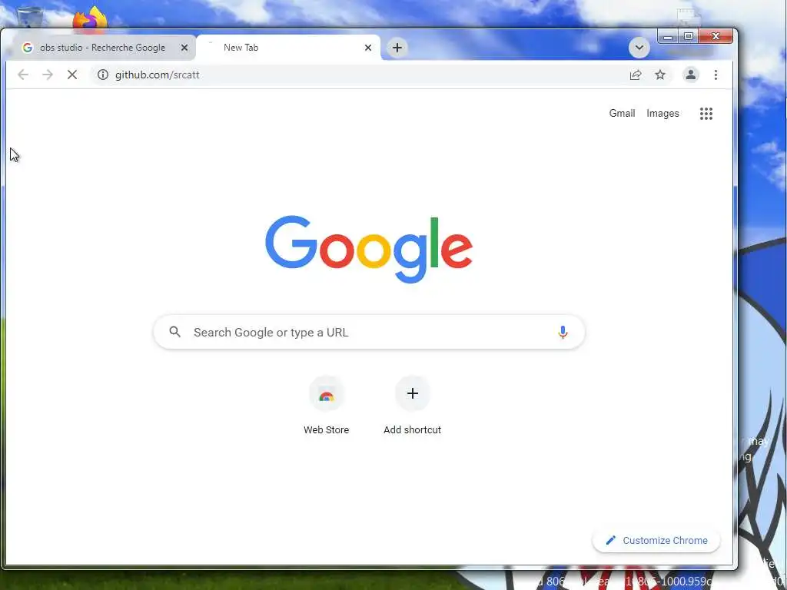
Task: Click the browser forward arrow
Action: click(x=48, y=75)
